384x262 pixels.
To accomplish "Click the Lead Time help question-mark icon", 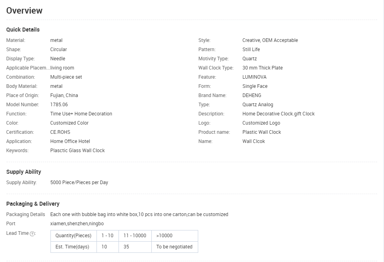I will coord(32,234).
